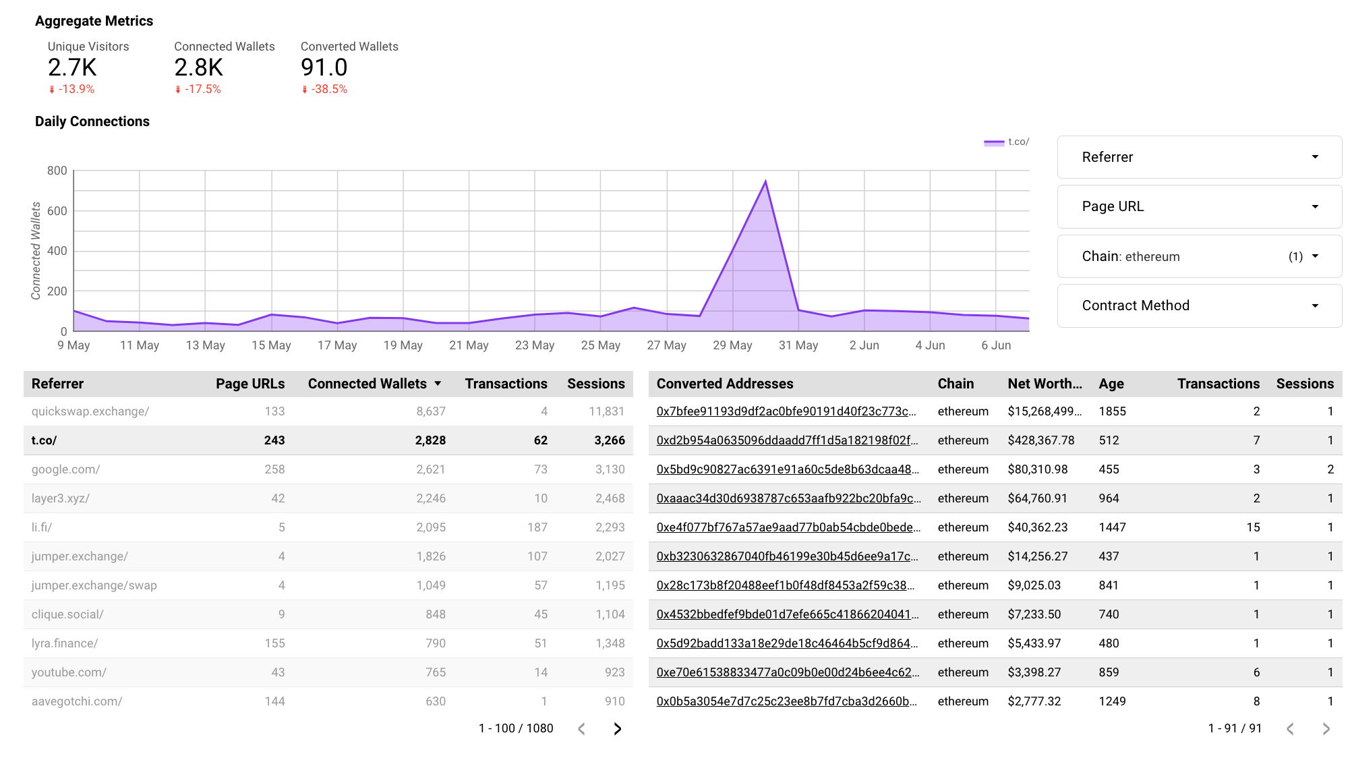This screenshot has width=1350, height=758.
Task: Sort by Net Worth column header
Action: (x=1044, y=384)
